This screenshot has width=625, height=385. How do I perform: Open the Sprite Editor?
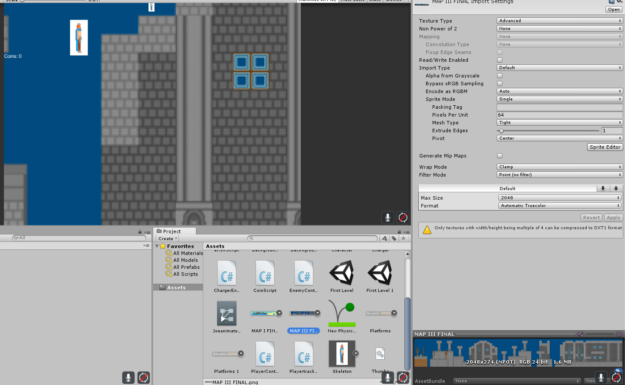[x=605, y=147]
